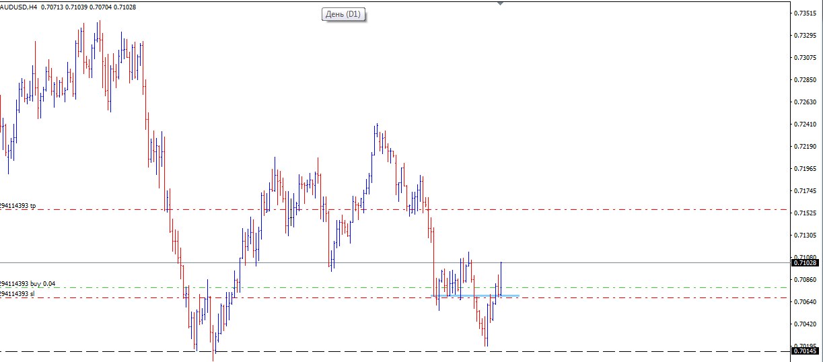Click the 0.71965 price on the scale
823x362 pixels.
click(x=805, y=169)
